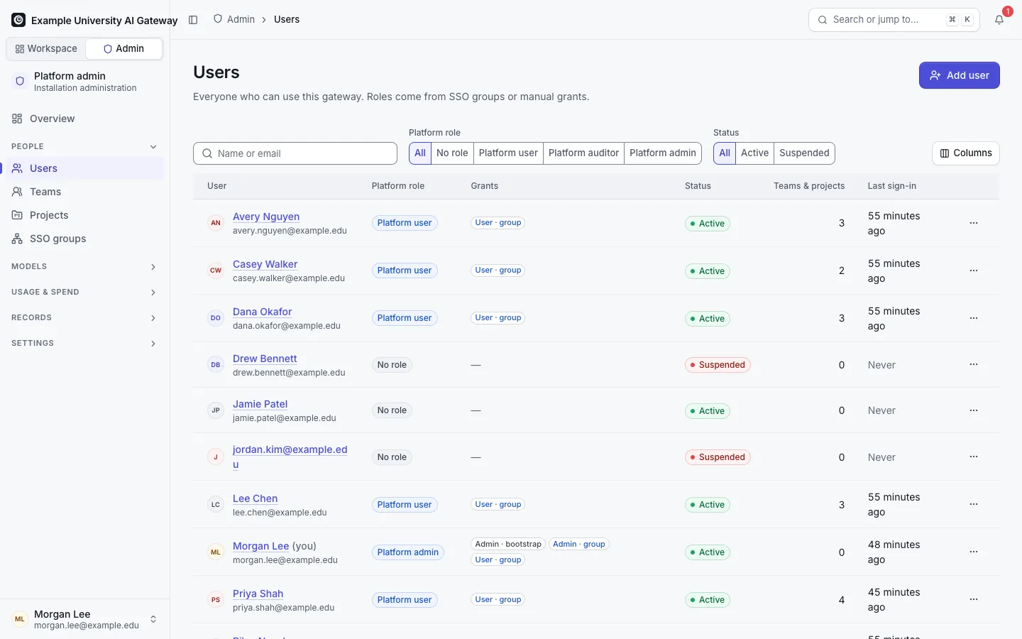Open the notifications bell
The height and width of the screenshot is (639, 1022).
999,20
